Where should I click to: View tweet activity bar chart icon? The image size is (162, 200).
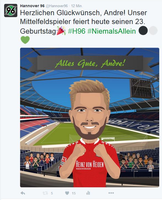88,193
